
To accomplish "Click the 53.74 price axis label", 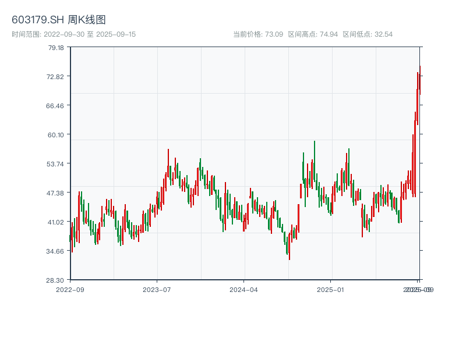I will tap(56, 164).
